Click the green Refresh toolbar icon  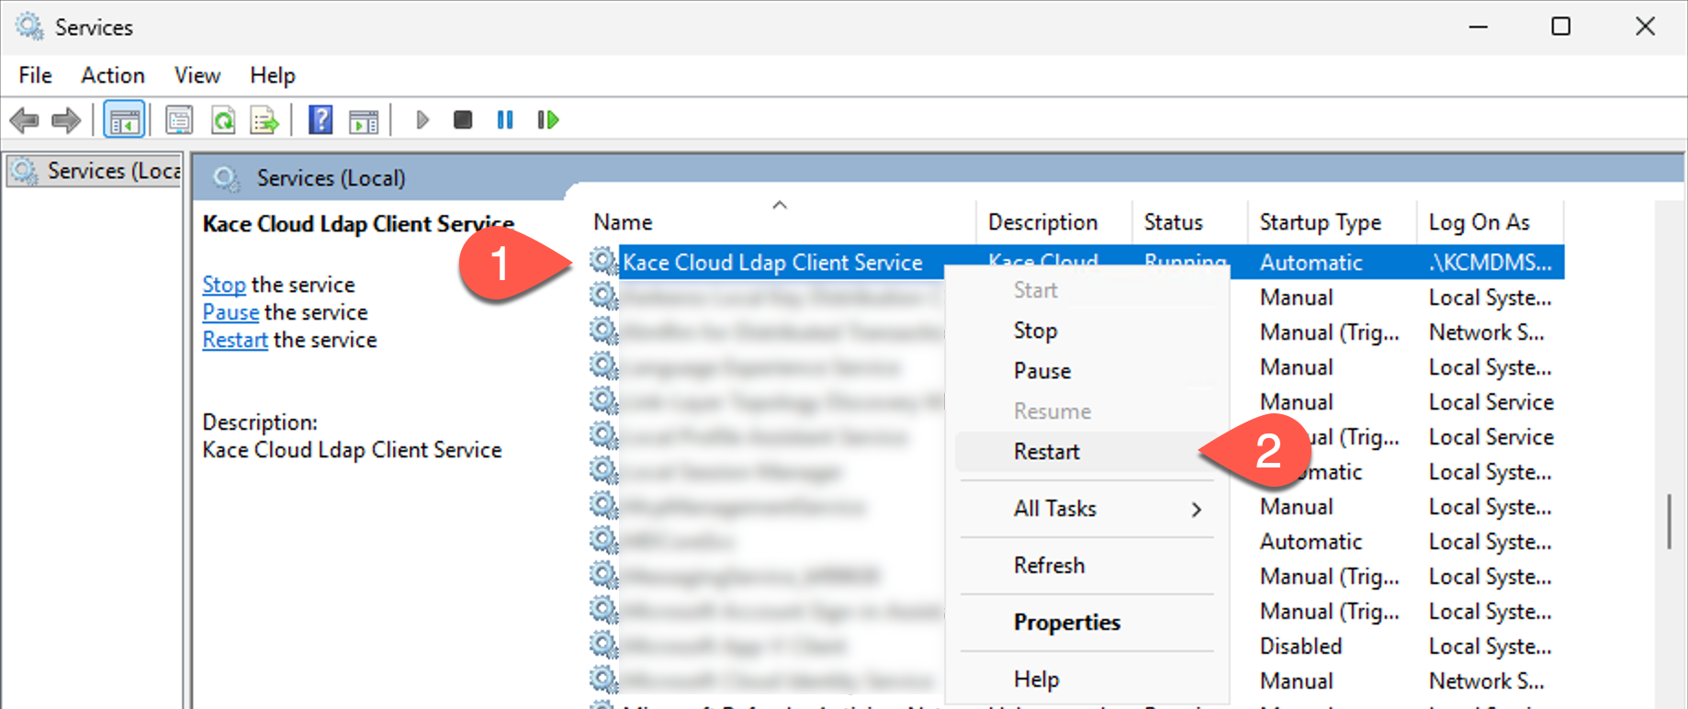pos(223,120)
